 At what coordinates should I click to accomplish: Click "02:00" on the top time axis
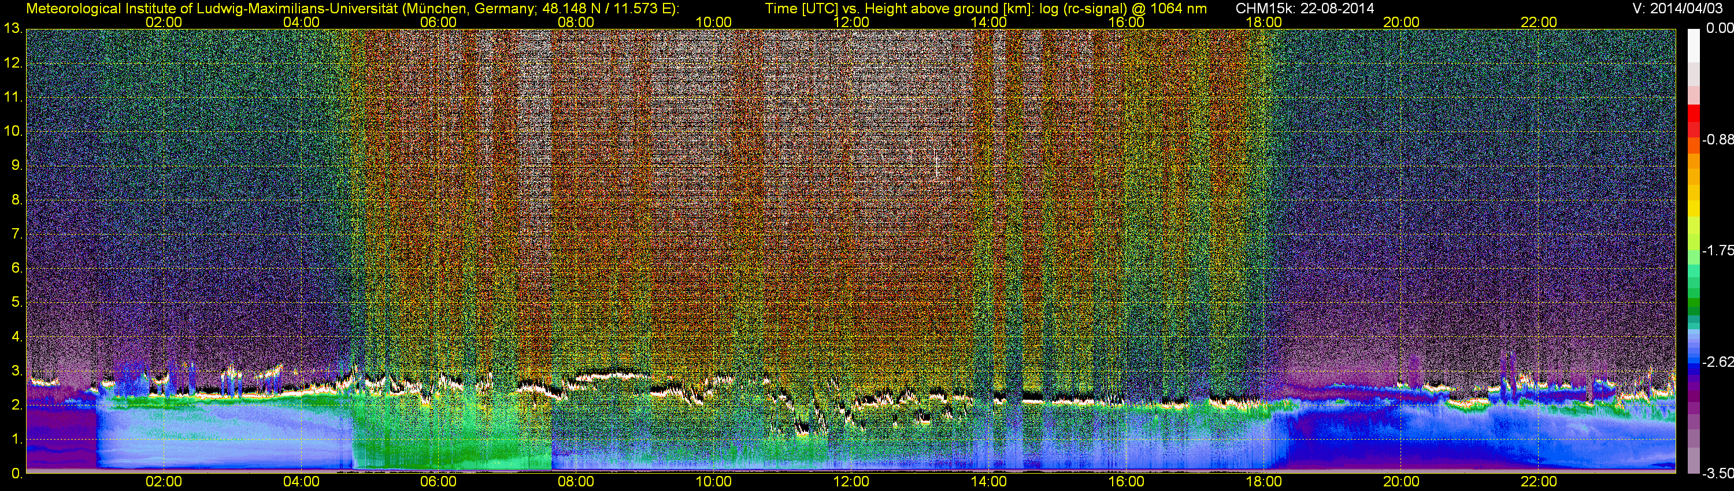click(164, 22)
